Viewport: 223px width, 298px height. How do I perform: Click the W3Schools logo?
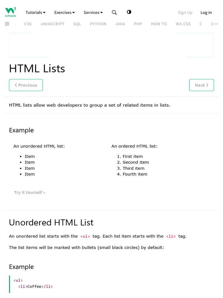click(x=10, y=12)
